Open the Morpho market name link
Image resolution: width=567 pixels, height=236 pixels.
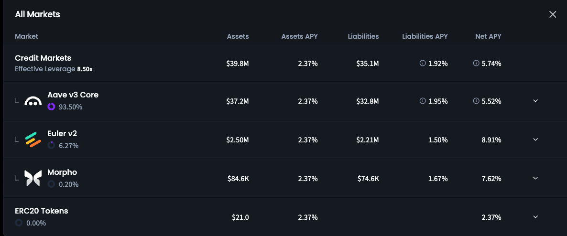[62, 172]
